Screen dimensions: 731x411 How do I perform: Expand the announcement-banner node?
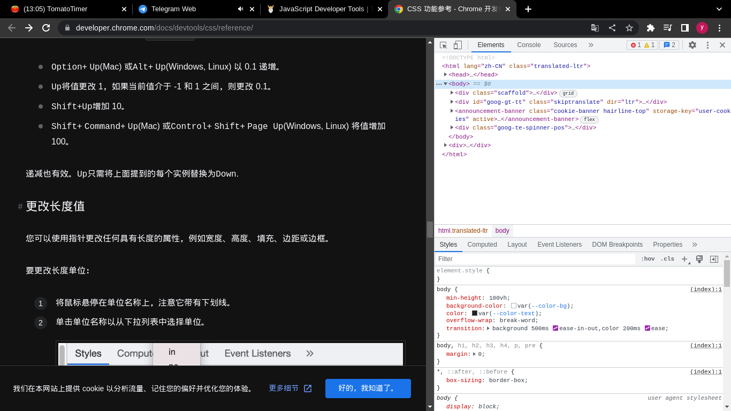(x=452, y=111)
